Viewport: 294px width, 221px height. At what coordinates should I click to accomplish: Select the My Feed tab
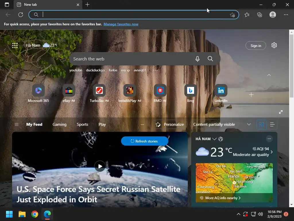(34, 124)
